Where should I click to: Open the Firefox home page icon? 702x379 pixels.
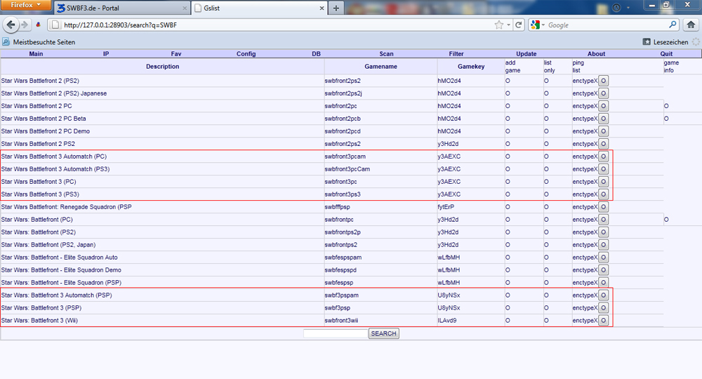691,25
